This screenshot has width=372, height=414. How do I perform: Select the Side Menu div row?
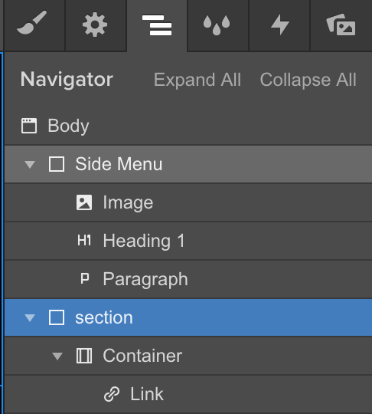(188, 164)
